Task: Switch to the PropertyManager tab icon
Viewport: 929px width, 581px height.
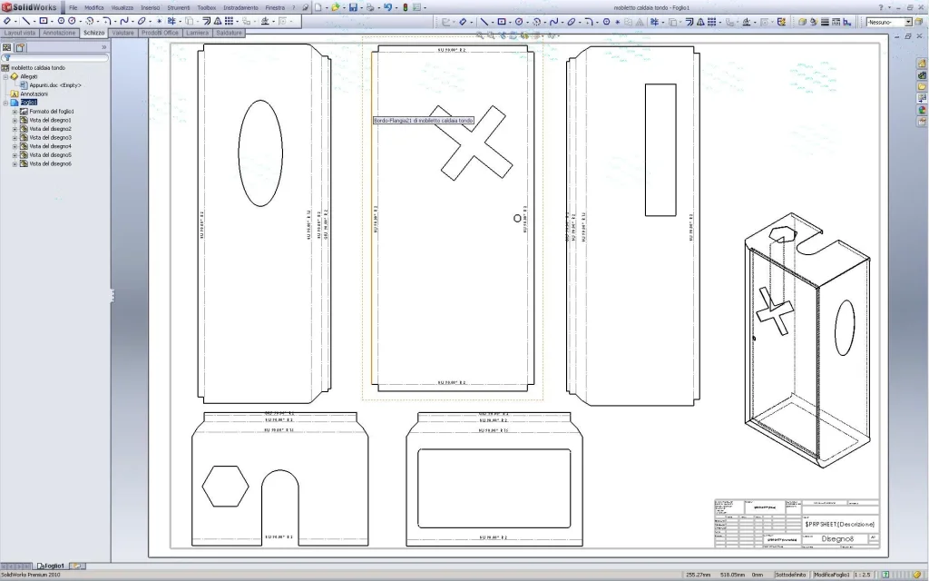Action: coord(20,47)
